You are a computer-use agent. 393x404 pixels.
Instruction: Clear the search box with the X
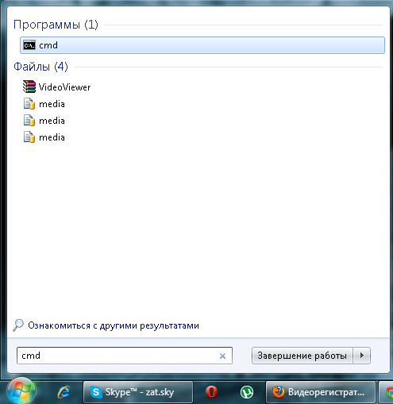(x=222, y=356)
